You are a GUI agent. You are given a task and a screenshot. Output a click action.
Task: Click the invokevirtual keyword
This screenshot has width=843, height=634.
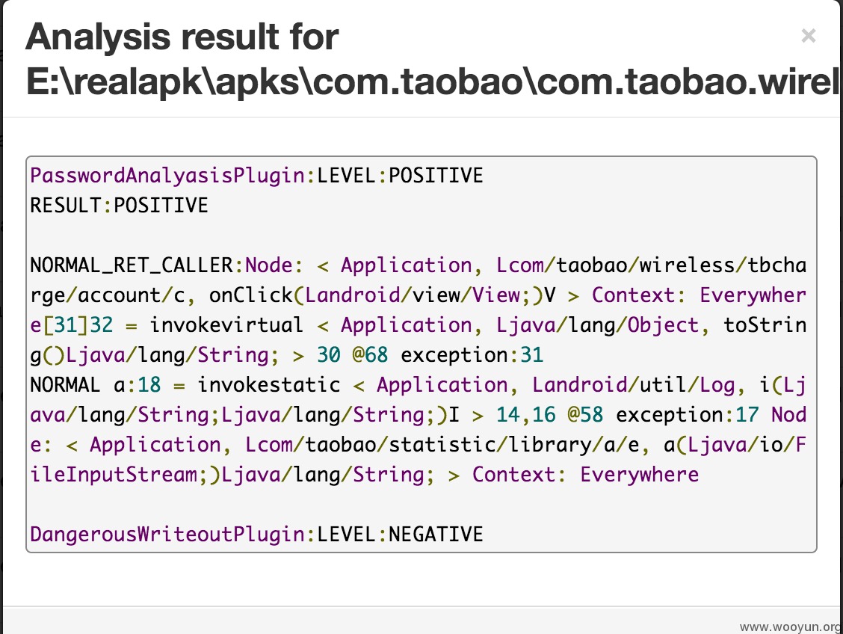point(226,324)
